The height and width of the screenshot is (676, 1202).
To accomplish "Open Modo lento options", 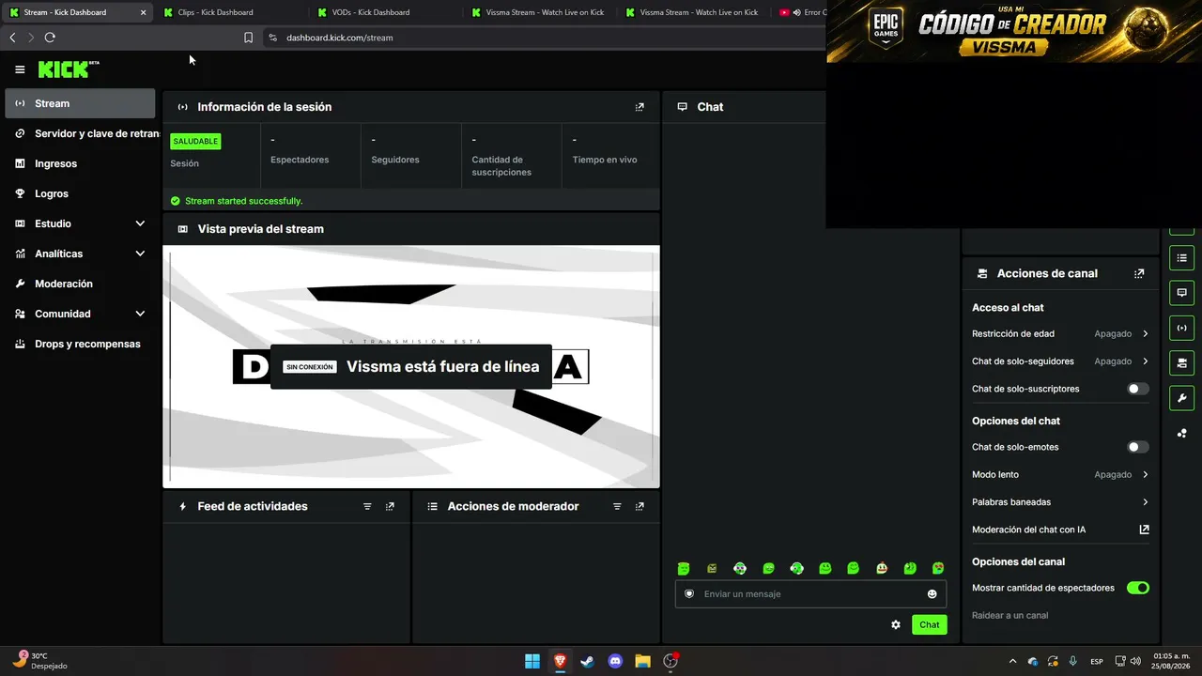I will click(1060, 475).
